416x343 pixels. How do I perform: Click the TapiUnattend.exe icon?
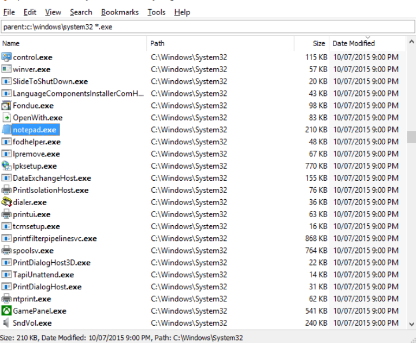click(6, 275)
